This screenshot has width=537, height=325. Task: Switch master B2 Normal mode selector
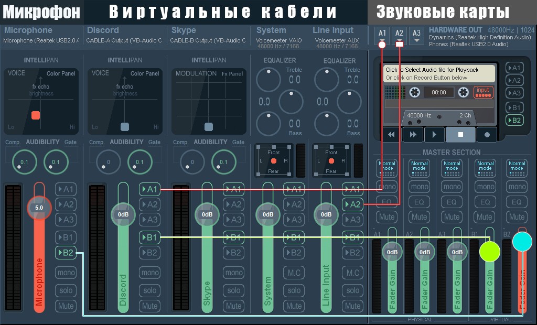[517, 168]
